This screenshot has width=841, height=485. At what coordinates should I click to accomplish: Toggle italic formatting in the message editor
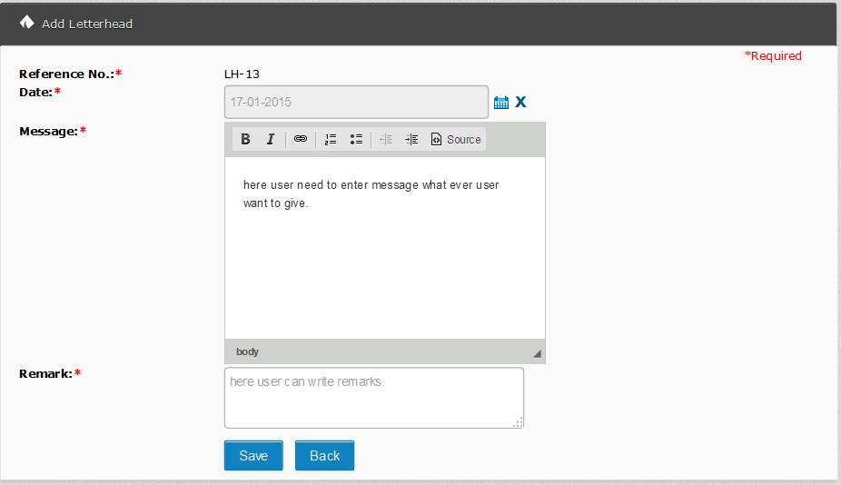pos(270,139)
